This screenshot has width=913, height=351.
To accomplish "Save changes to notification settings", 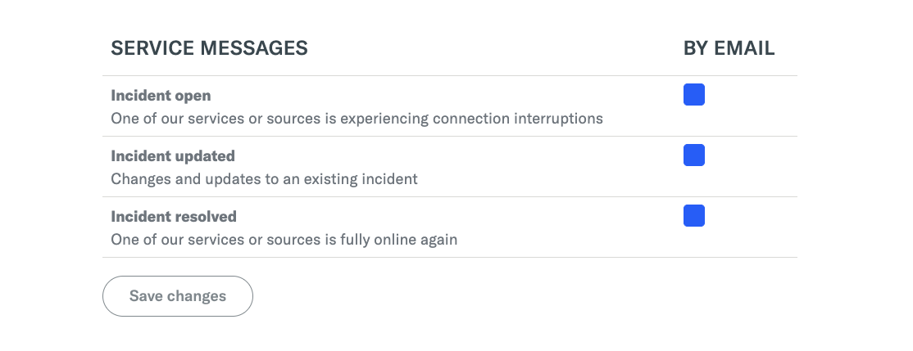I will pos(178,296).
